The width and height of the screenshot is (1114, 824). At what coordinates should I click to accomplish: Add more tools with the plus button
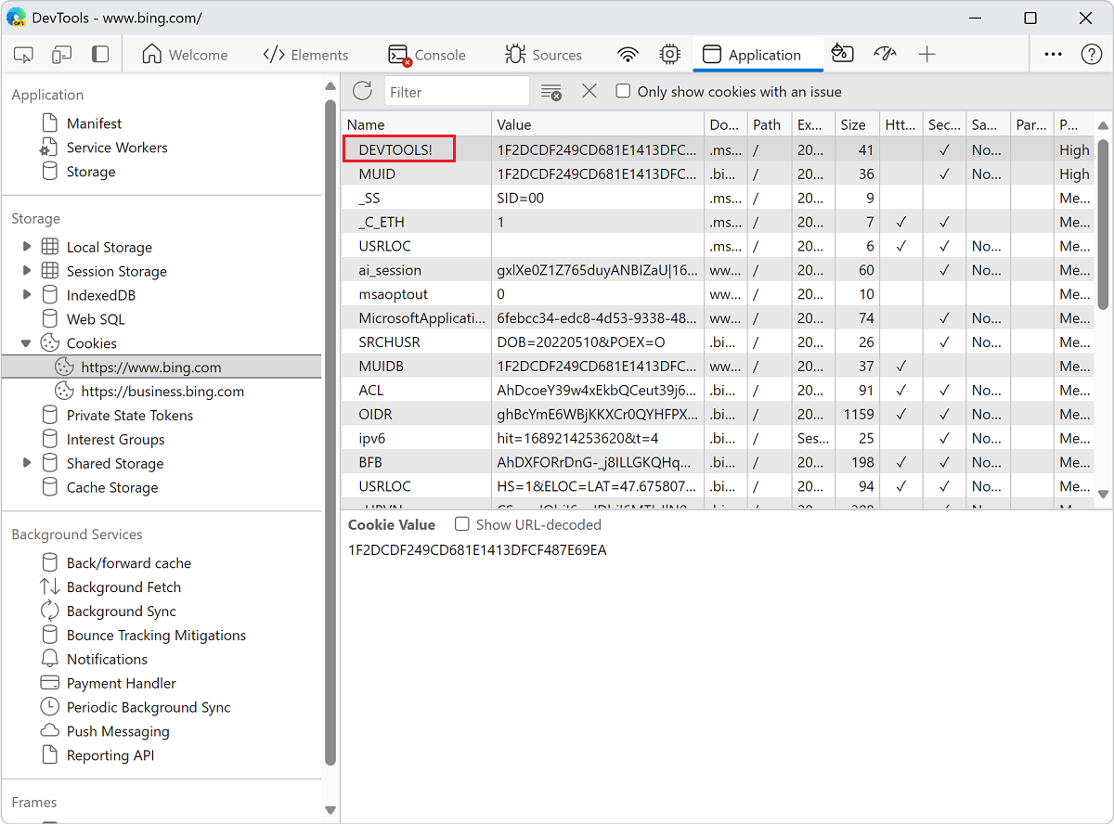[927, 54]
